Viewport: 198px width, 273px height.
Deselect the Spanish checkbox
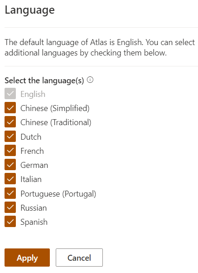[10, 222]
